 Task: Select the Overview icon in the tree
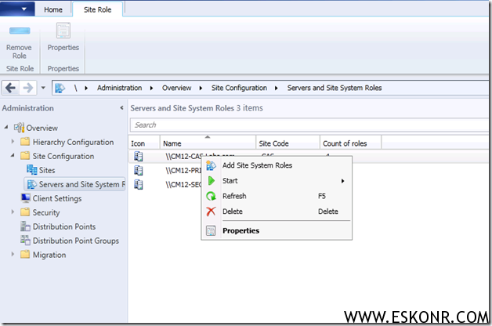(19, 128)
